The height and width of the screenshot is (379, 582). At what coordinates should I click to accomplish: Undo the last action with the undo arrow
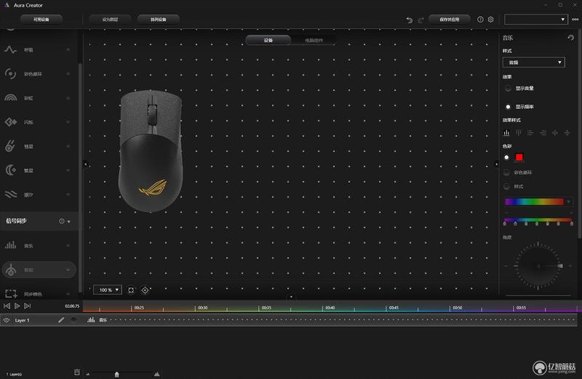[410, 20]
